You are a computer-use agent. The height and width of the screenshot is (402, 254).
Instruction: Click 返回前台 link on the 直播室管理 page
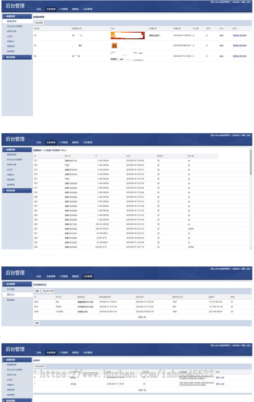[236, 2]
